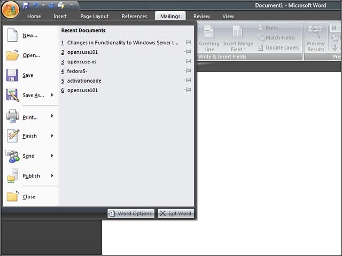The image size is (342, 256).
Task: Click the Word Options button
Action: 131,213
